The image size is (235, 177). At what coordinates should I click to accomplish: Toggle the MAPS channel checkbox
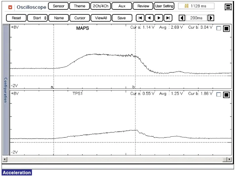(219, 29)
